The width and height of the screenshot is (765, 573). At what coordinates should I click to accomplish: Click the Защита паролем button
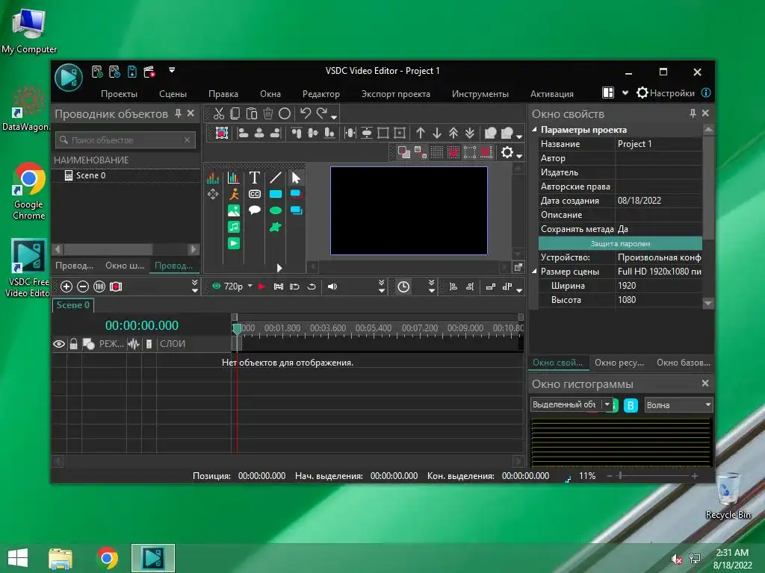pos(620,244)
